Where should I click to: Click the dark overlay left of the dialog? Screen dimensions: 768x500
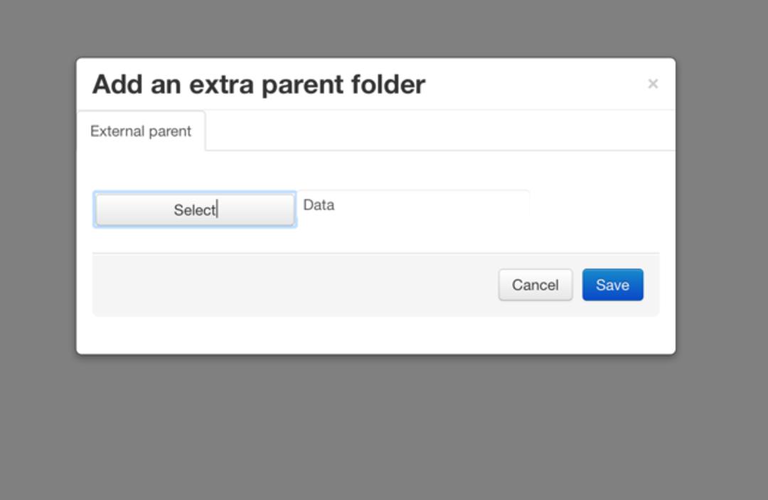pyautogui.click(x=38, y=205)
